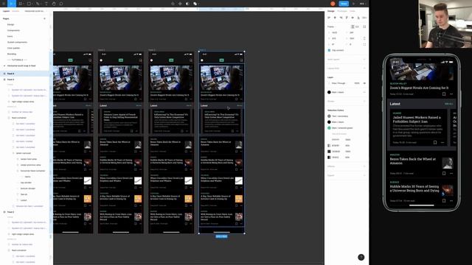
Task: Click the layer opacity percentage field
Action: click(357, 83)
